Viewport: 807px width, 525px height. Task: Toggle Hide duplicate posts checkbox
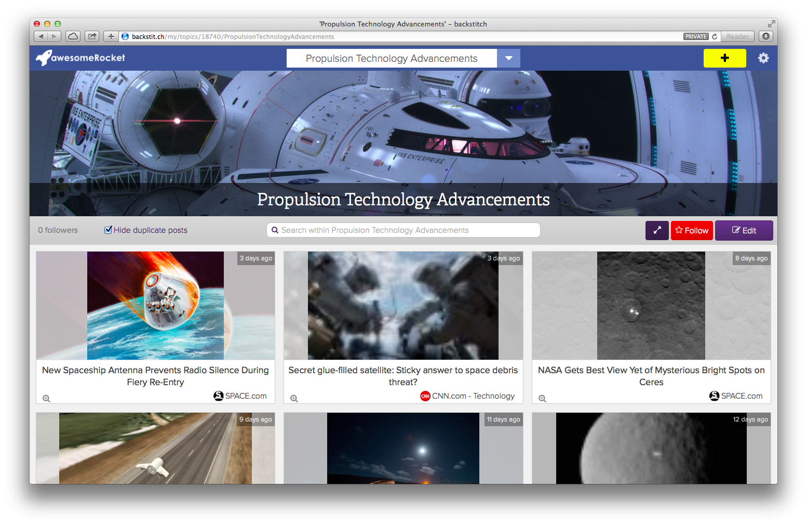(x=108, y=230)
